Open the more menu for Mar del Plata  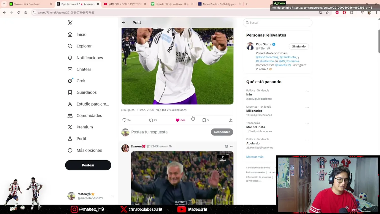click(x=307, y=124)
